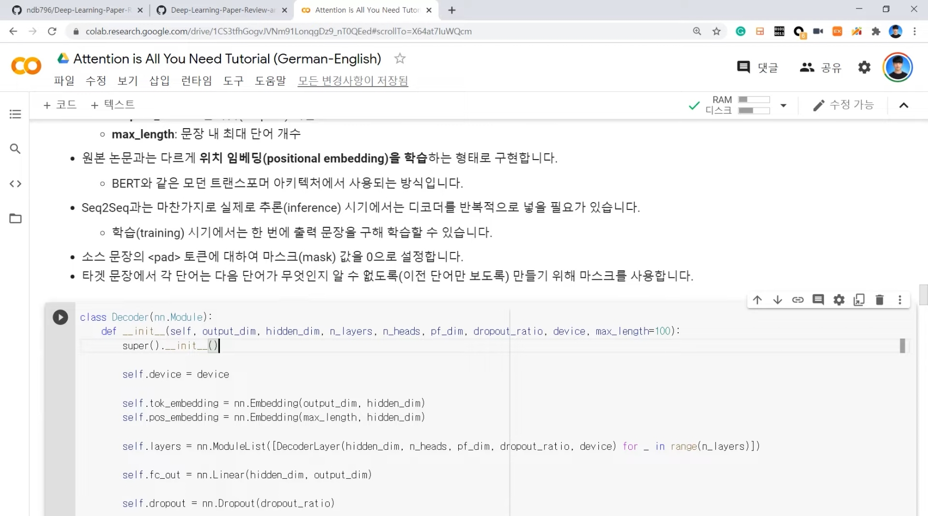Open the Grammarly extension icon

pos(741,31)
